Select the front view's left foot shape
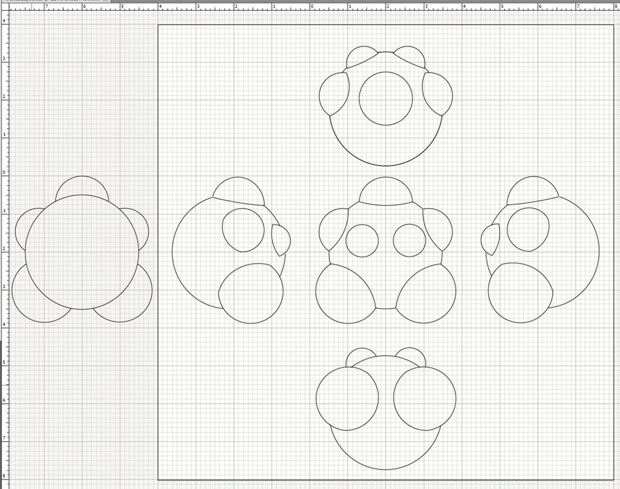620x489 pixels. tap(344, 294)
